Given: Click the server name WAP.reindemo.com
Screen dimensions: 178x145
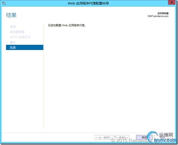Looking at the screenshot, I should [x=158, y=16].
